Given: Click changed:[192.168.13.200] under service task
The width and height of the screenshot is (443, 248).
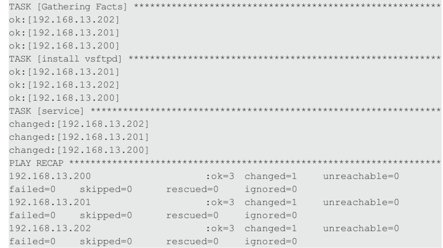Looking at the screenshot, I should tap(79, 150).
